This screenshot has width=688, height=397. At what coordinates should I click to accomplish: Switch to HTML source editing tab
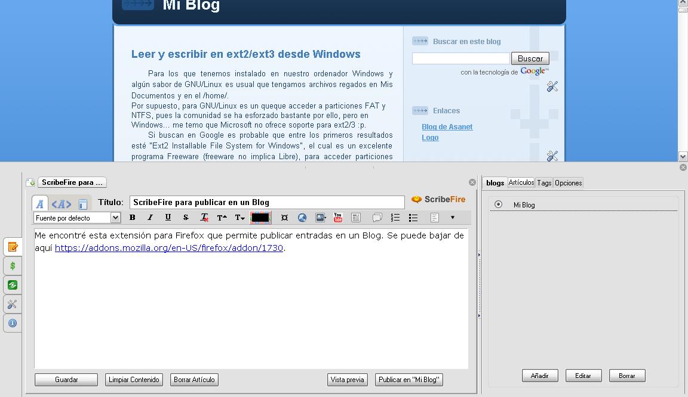[61, 204]
